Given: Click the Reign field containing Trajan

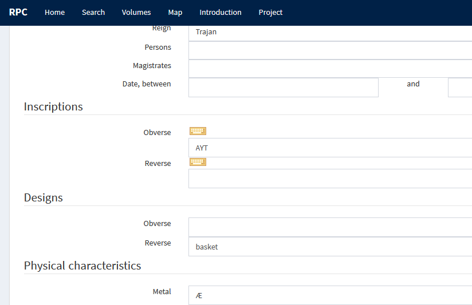Looking at the screenshot, I should [x=330, y=33].
